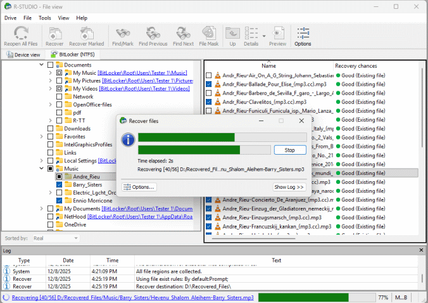Viewport: 428px width, 303px height.
Task: Switch to the Device view tab
Action: point(24,55)
